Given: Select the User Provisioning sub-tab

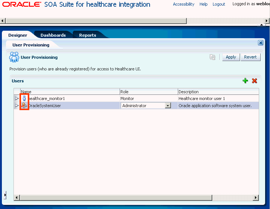Looking at the screenshot, I should coord(31,45).
